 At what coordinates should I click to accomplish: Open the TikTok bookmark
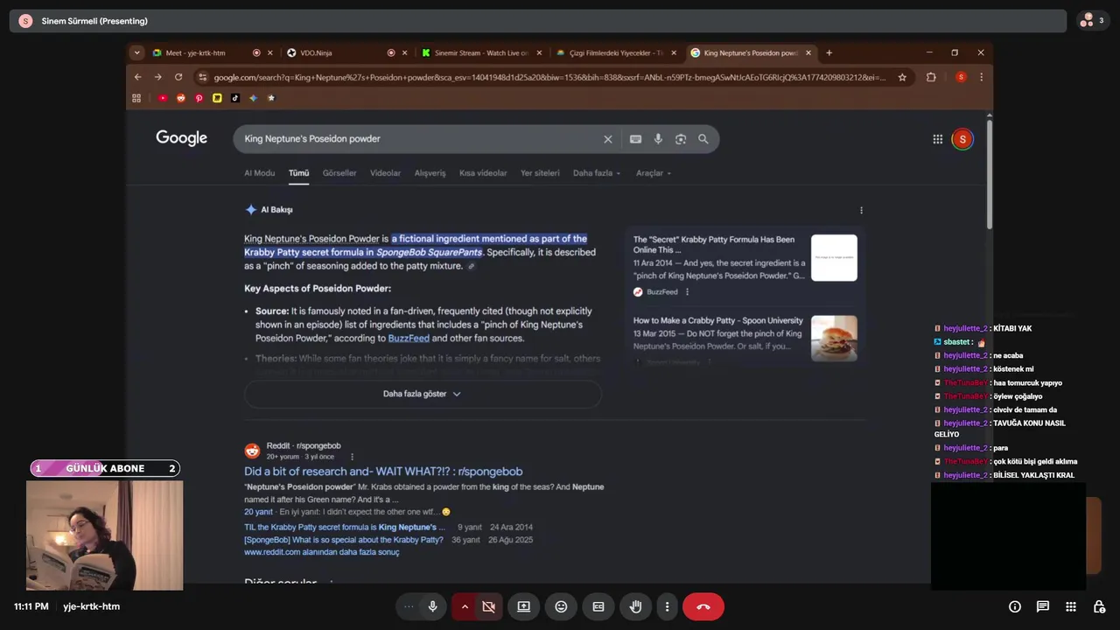tap(234, 98)
